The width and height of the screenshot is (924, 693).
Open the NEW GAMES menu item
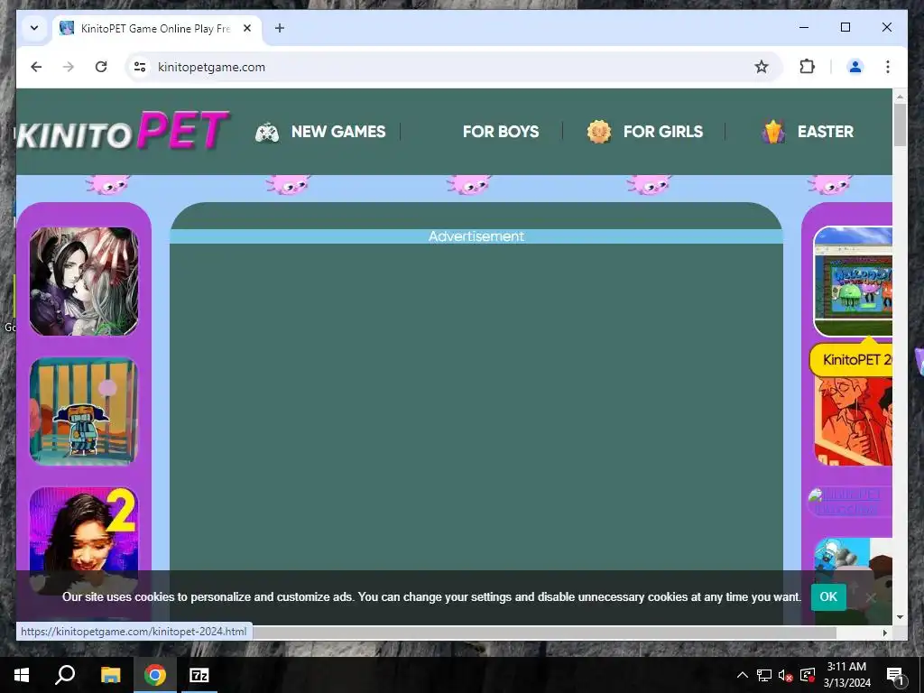[x=338, y=132]
